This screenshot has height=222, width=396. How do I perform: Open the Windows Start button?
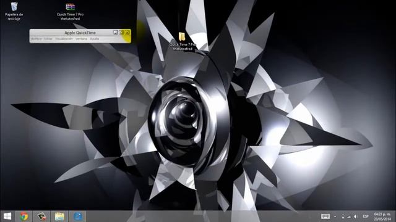(x=7, y=216)
